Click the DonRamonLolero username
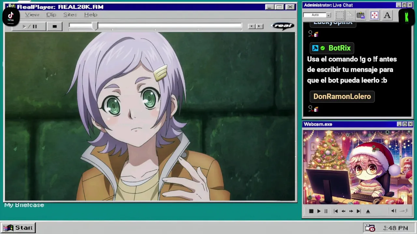The height and width of the screenshot is (234, 417). tap(342, 97)
